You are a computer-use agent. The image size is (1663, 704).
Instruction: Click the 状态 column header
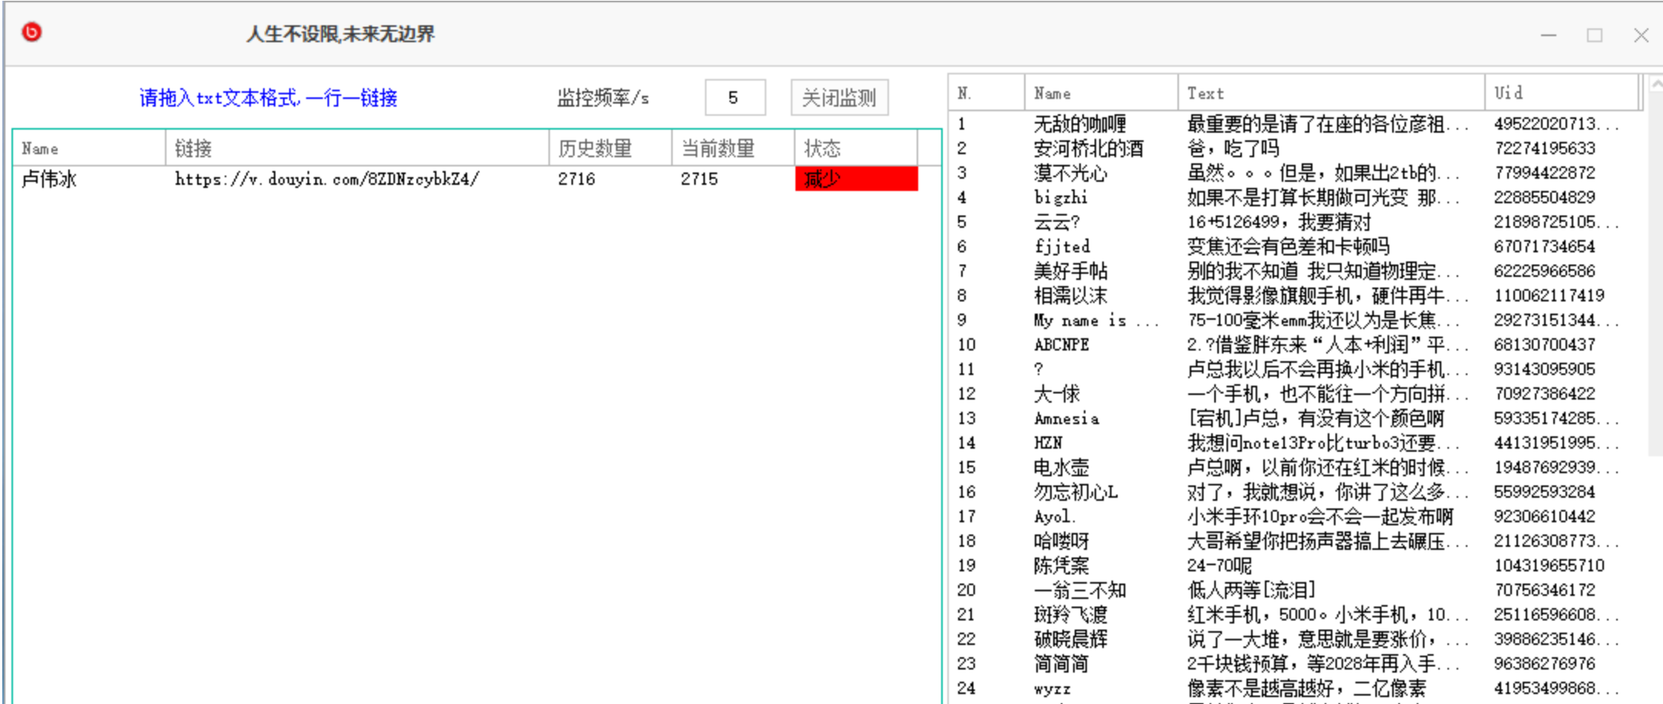[x=855, y=148]
